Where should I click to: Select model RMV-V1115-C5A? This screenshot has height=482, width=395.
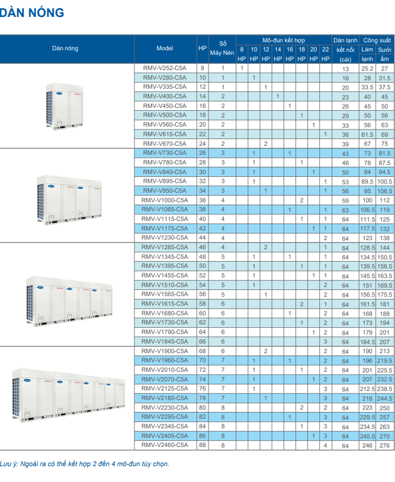(165, 219)
